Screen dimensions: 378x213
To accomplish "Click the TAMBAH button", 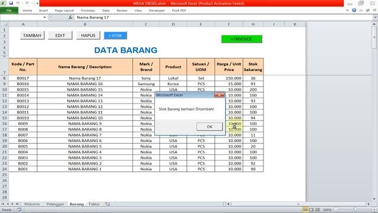I will 32,35.
